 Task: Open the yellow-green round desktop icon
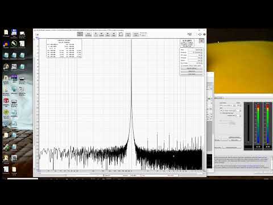pyautogui.click(x=6, y=112)
